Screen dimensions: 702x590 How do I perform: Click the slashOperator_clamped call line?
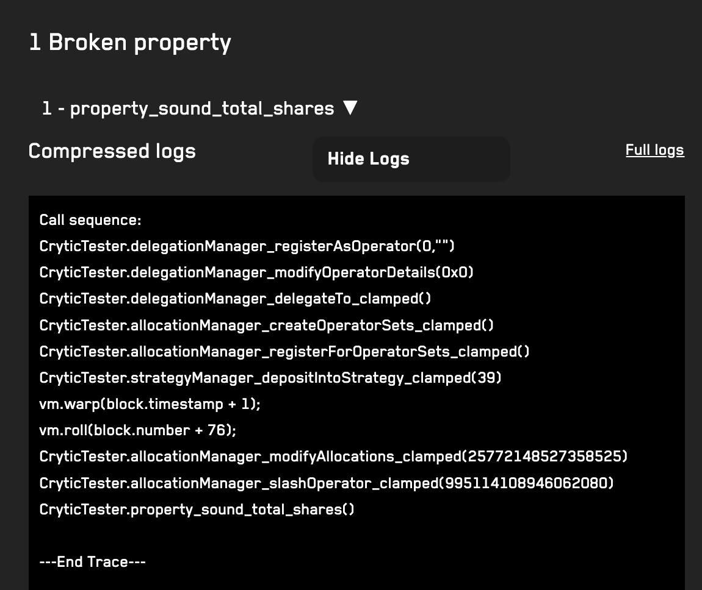[327, 483]
